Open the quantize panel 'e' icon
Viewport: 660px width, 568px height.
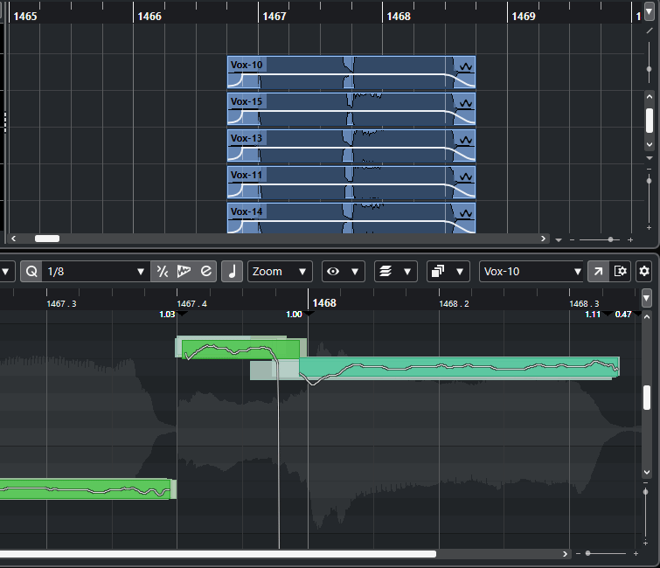click(x=205, y=272)
